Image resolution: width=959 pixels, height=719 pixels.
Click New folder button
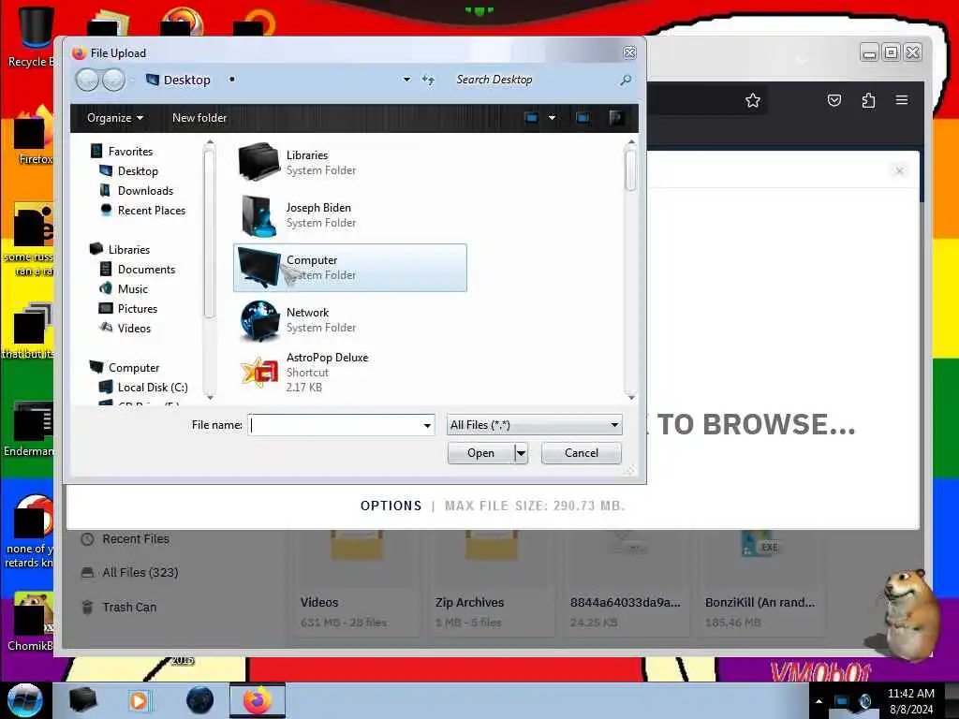[x=199, y=117]
